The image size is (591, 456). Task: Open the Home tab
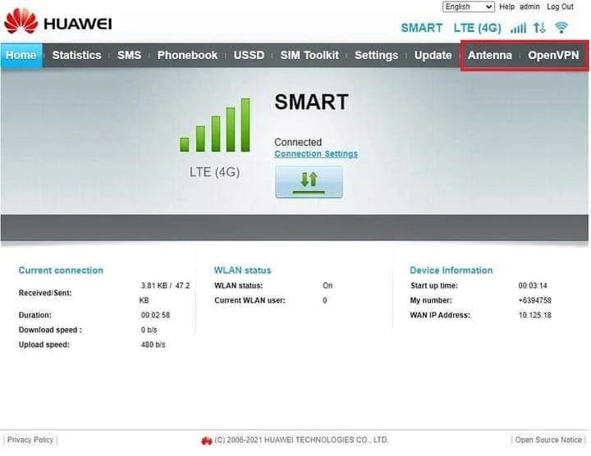21,55
